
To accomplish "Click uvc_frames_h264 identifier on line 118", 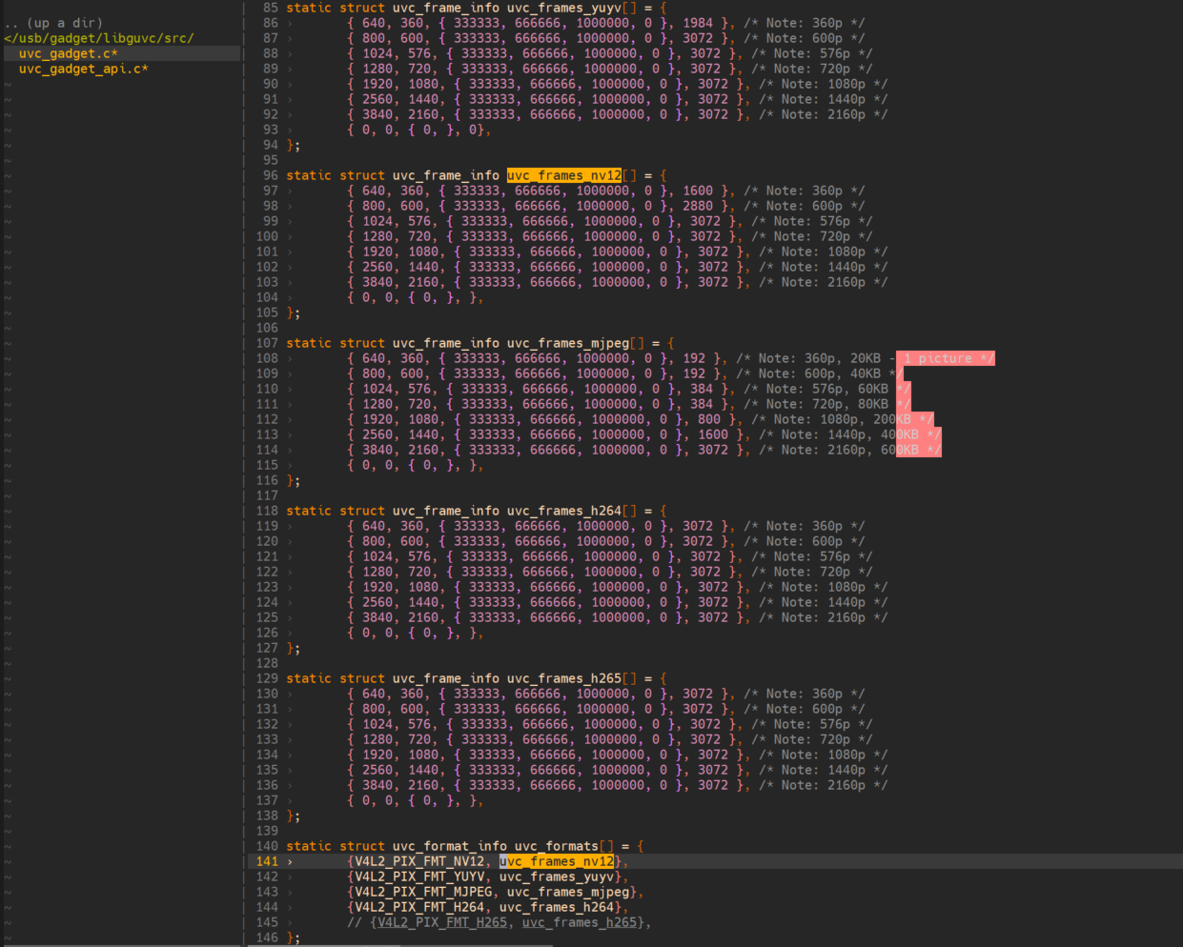I will (564, 511).
